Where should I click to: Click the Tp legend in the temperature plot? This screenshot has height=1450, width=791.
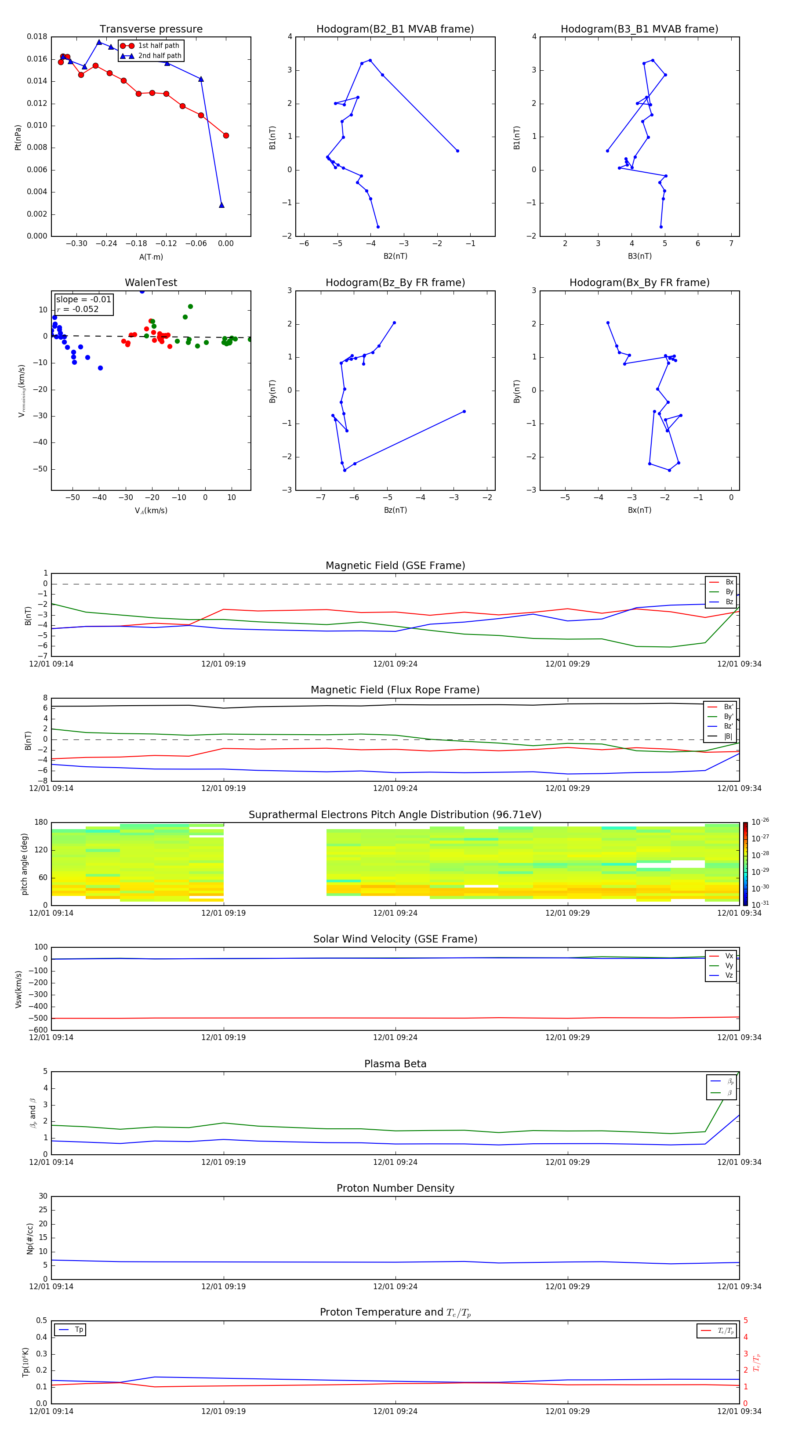click(70, 1330)
